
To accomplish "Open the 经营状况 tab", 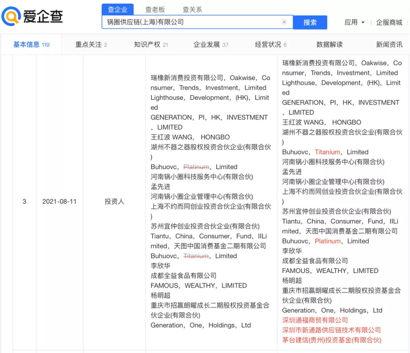I will (x=271, y=45).
